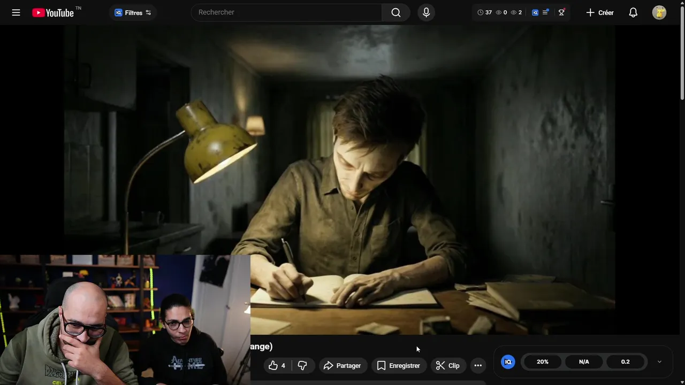Screen dimensions: 685x385
Task: Click the clock stat showing 37
Action: 485,12
